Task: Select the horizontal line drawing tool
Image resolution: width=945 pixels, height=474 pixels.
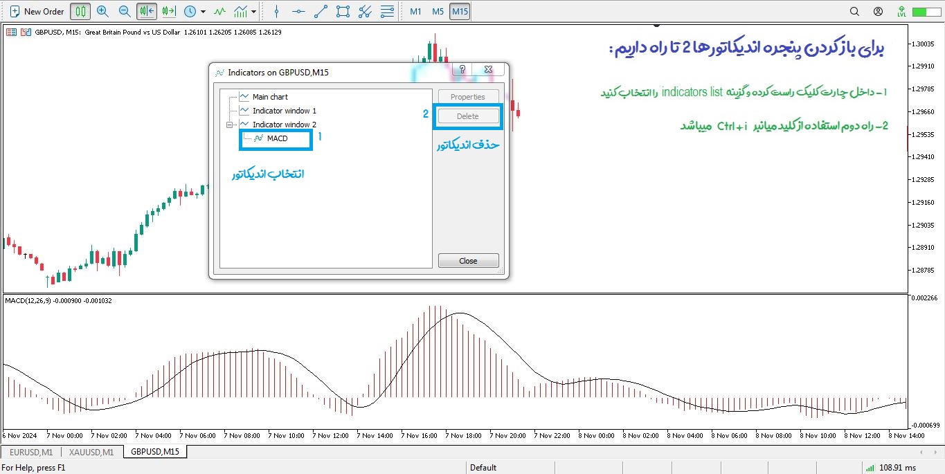Action: [x=298, y=11]
